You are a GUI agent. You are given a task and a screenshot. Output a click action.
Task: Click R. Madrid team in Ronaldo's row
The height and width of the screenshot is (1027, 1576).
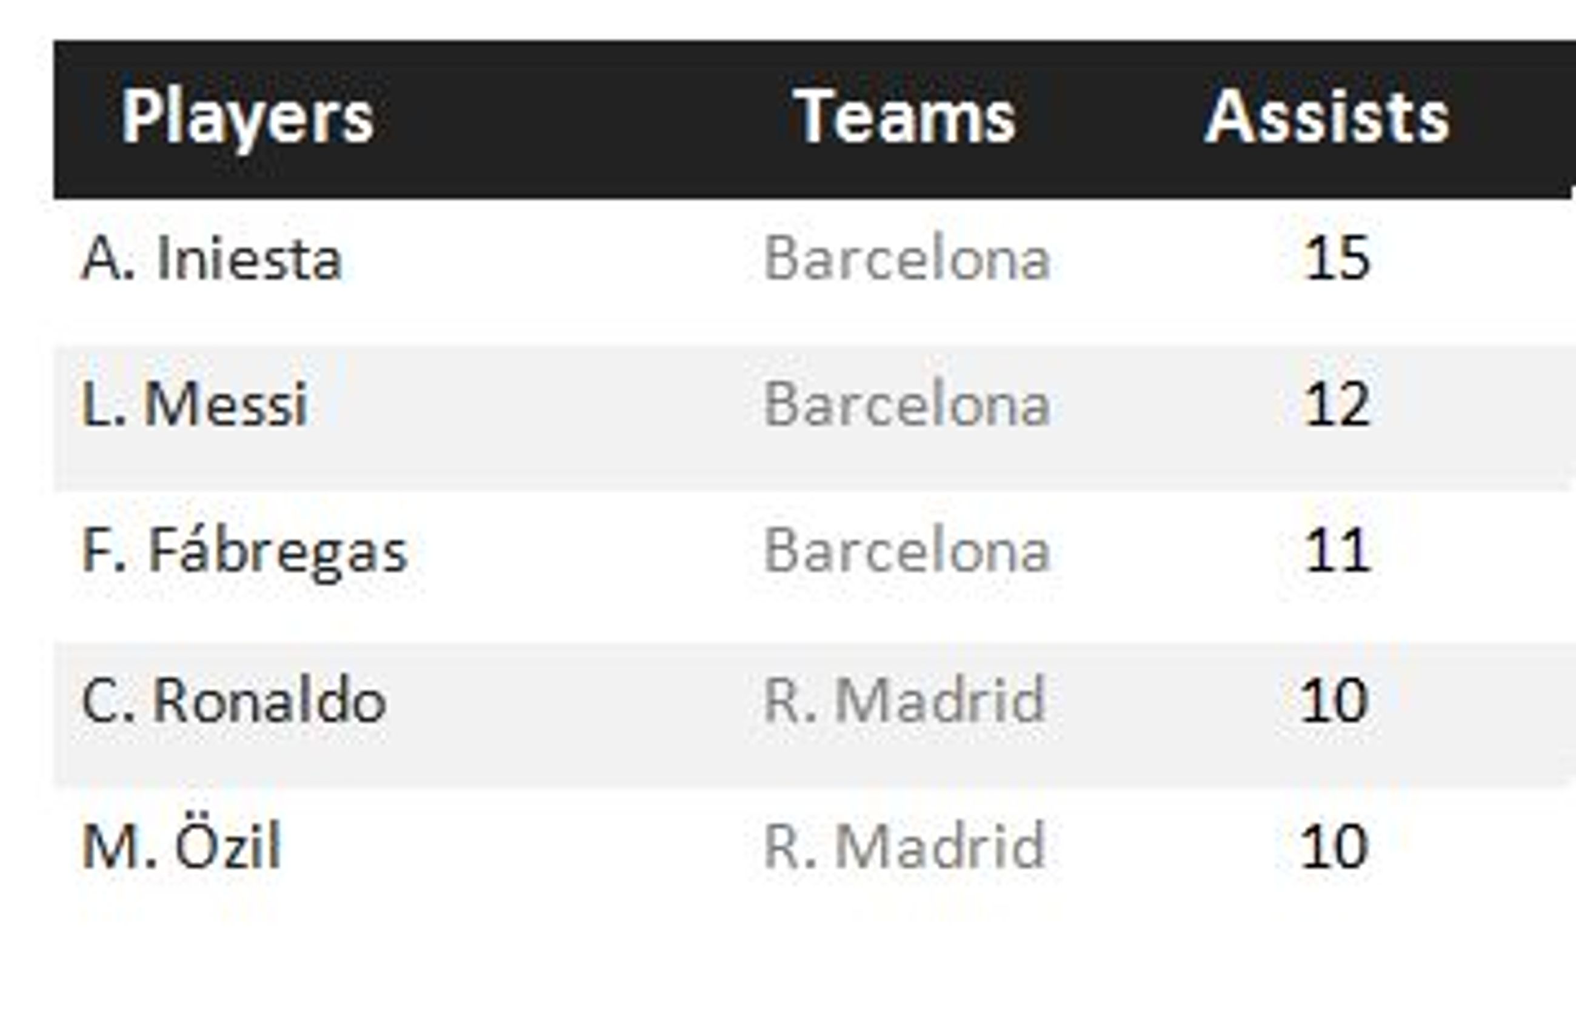click(x=904, y=701)
